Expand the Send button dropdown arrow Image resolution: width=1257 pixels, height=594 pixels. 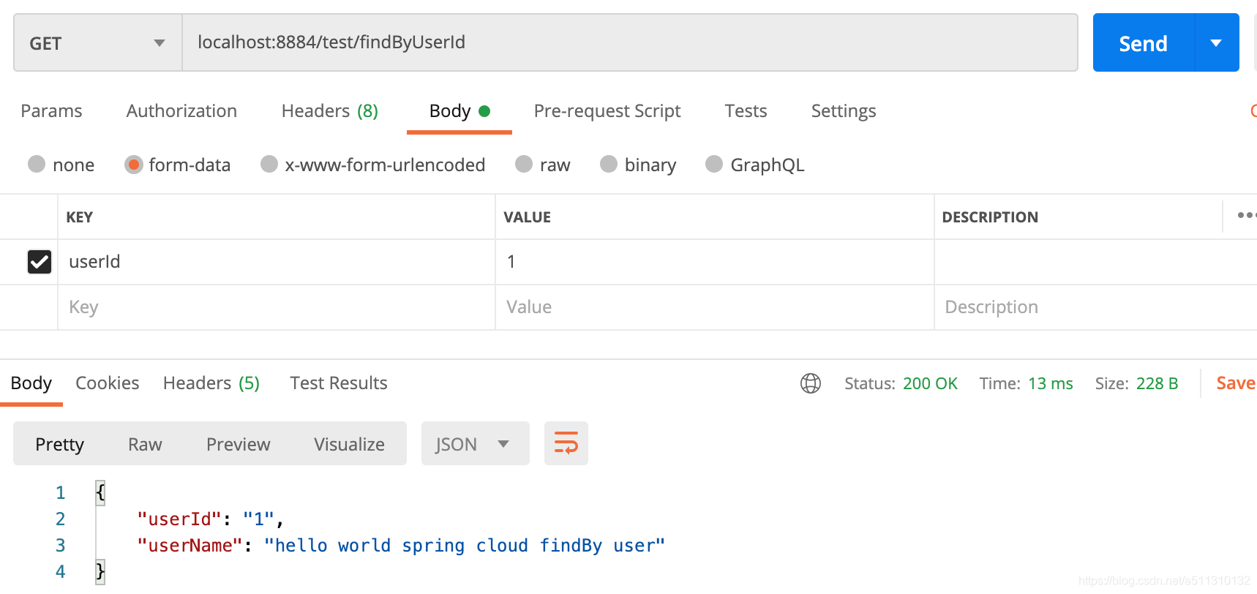click(1216, 42)
